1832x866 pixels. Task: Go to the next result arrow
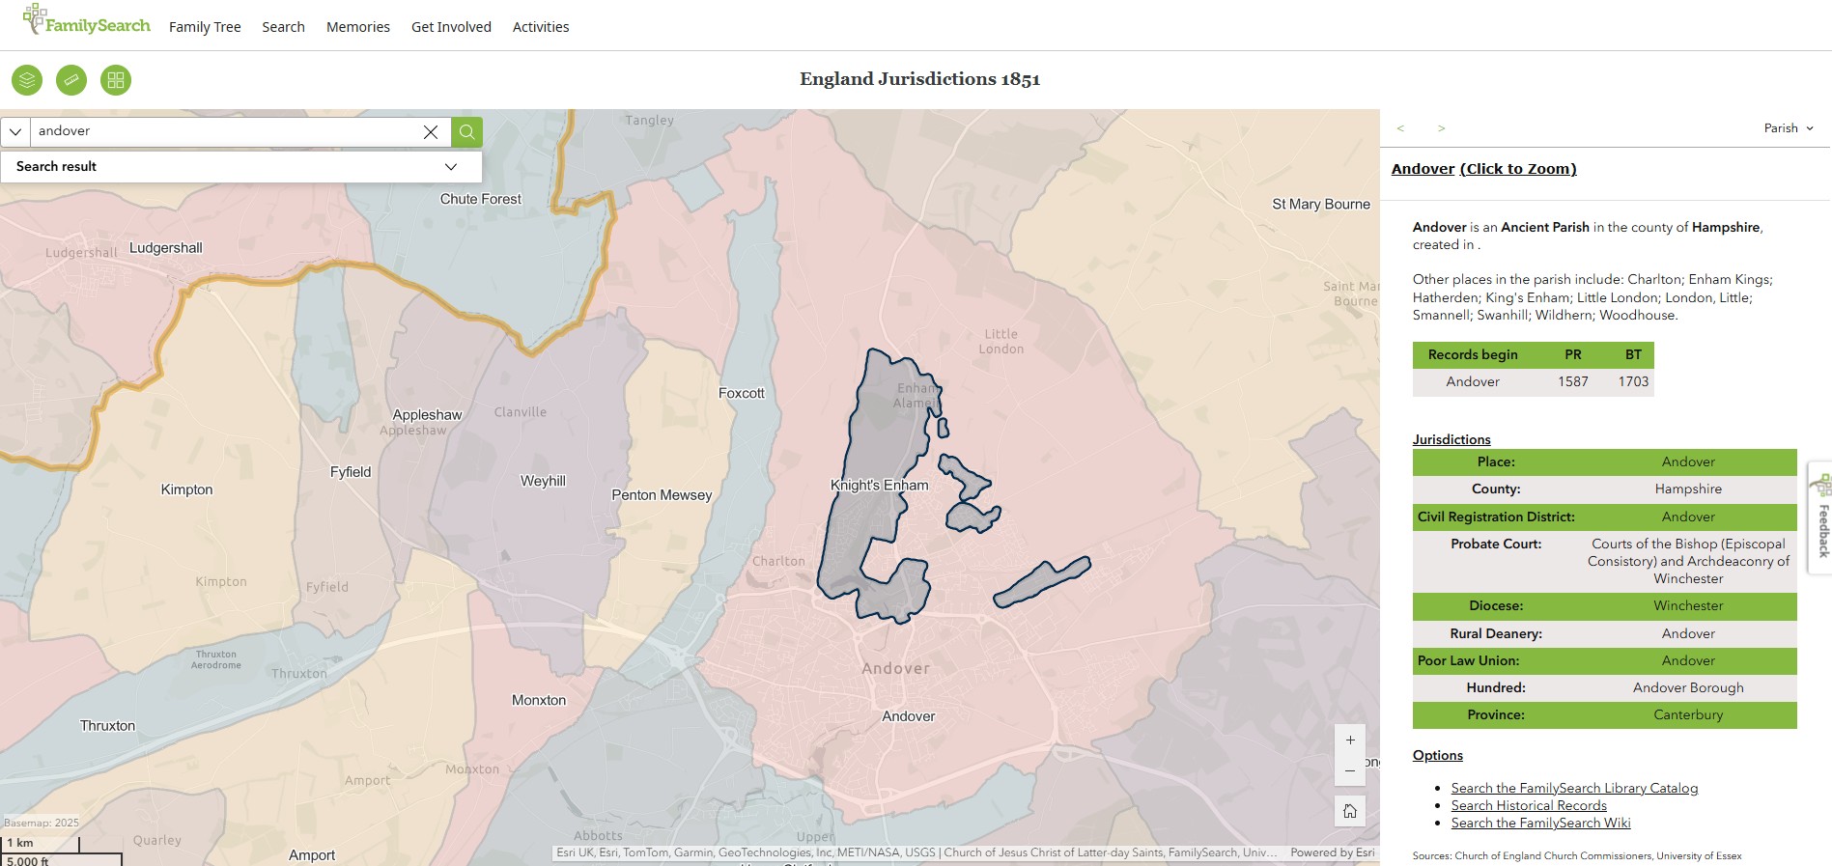[1441, 128]
